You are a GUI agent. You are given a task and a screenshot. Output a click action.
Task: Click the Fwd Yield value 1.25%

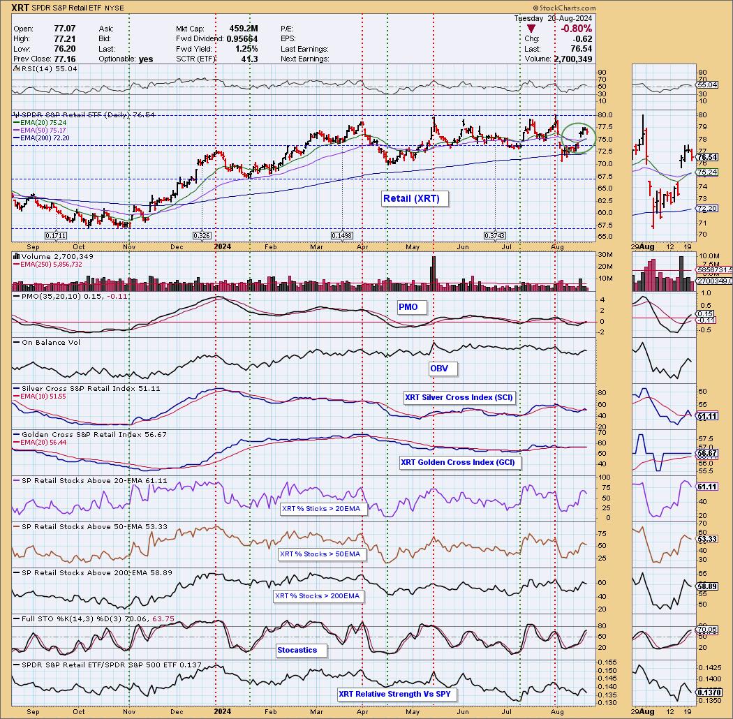tap(246, 49)
